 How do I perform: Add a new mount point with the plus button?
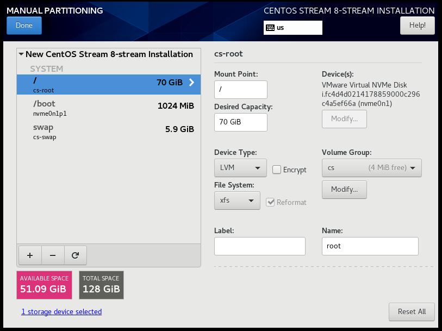(30, 255)
